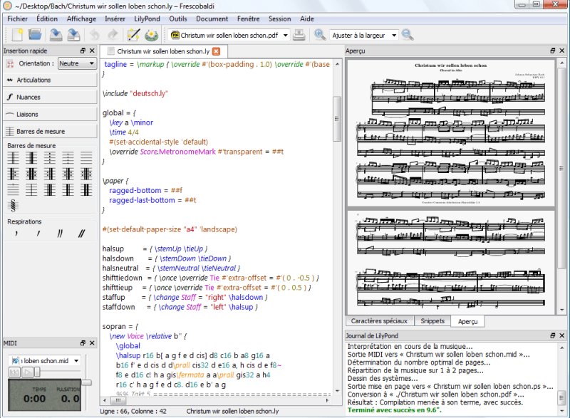The height and width of the screenshot is (418, 570).
Task: Open the LilyPond menu
Action: point(147,19)
